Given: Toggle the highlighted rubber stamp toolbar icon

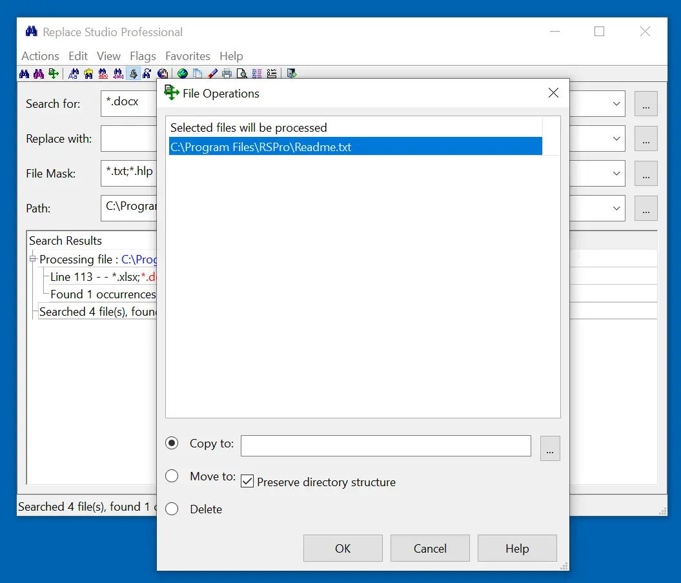Looking at the screenshot, I should pyautogui.click(x=133, y=74).
